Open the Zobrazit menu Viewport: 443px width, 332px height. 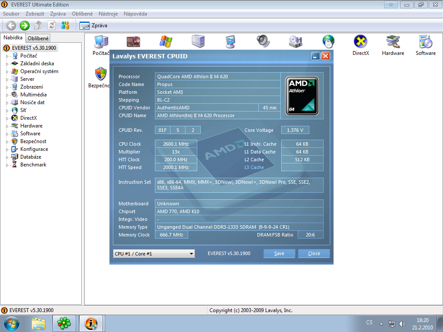click(35, 14)
